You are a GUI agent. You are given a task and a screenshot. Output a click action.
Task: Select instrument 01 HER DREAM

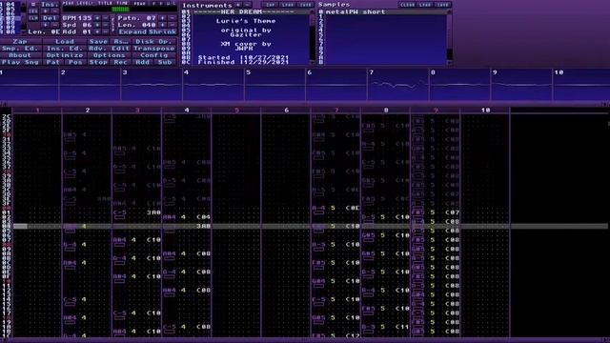[245, 11]
